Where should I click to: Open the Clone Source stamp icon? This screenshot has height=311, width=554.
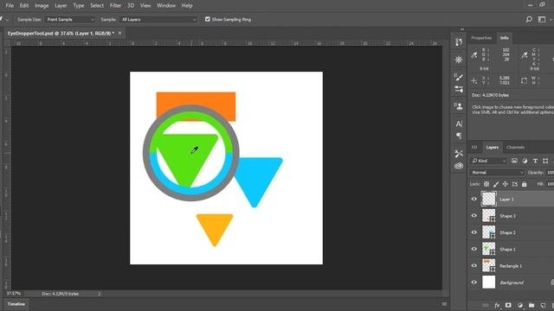459,105
